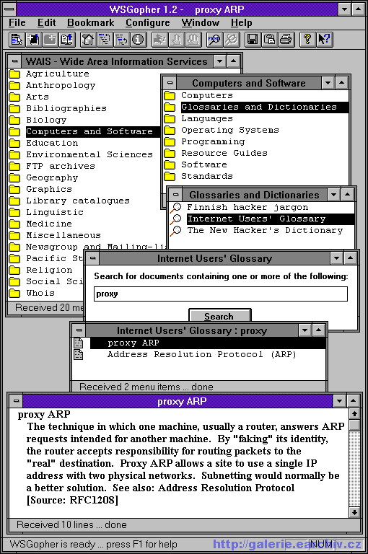Viewport: 368px width, 554px height.
Task: Select Address Resolution Protocol (ARP) result
Action: coord(201,354)
